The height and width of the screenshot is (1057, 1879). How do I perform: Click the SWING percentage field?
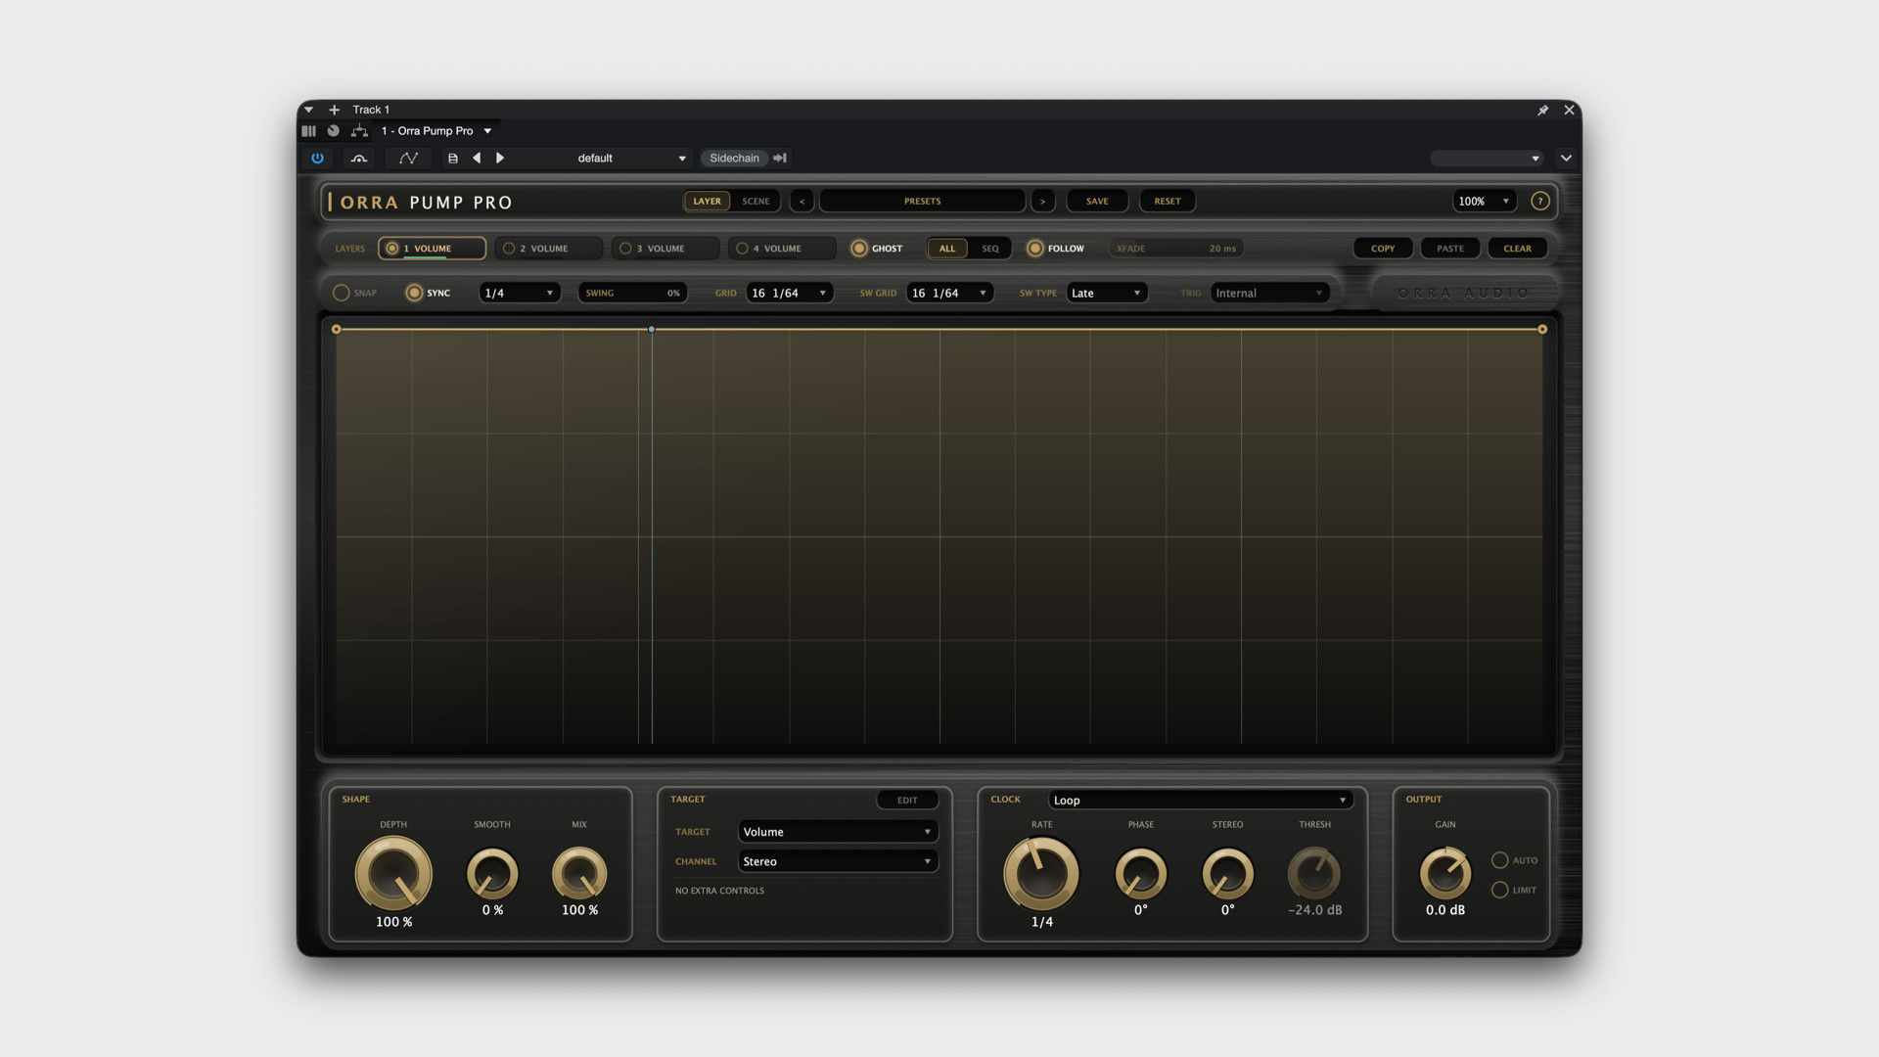click(633, 293)
